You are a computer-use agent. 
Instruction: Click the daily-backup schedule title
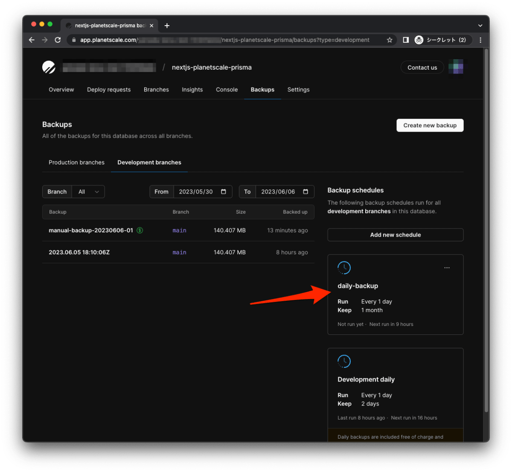point(358,286)
